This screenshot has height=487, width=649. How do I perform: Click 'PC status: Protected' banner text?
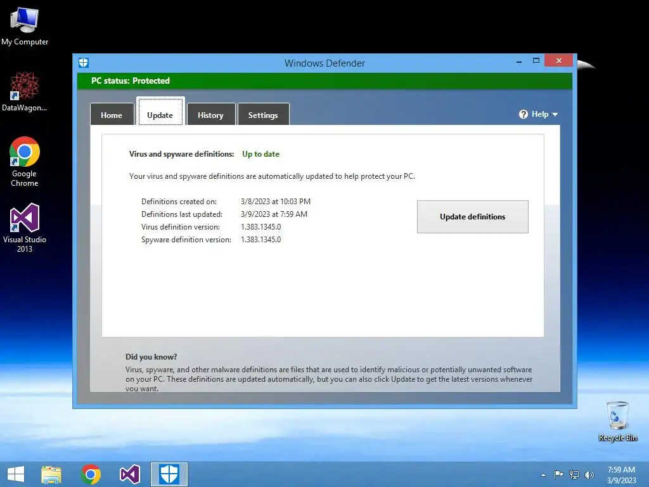(131, 81)
